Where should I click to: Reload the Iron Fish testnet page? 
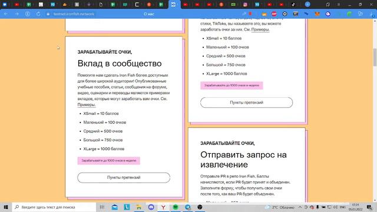coord(38,14)
